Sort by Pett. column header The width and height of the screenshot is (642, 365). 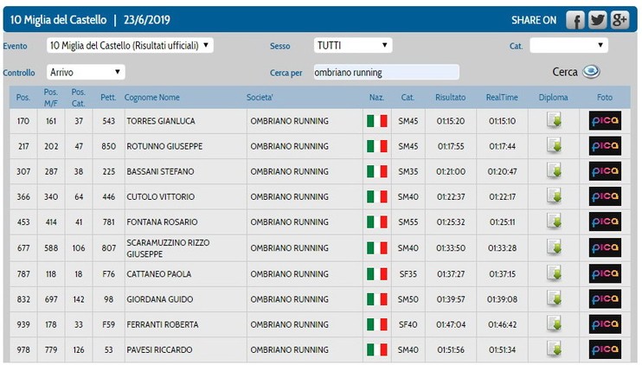[x=108, y=98]
